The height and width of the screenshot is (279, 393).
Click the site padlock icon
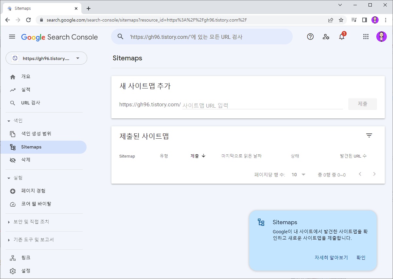(x=41, y=20)
